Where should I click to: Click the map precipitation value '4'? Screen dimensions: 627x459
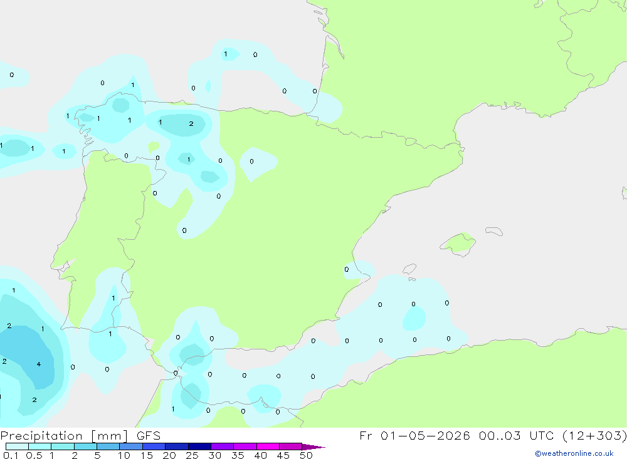tap(39, 364)
